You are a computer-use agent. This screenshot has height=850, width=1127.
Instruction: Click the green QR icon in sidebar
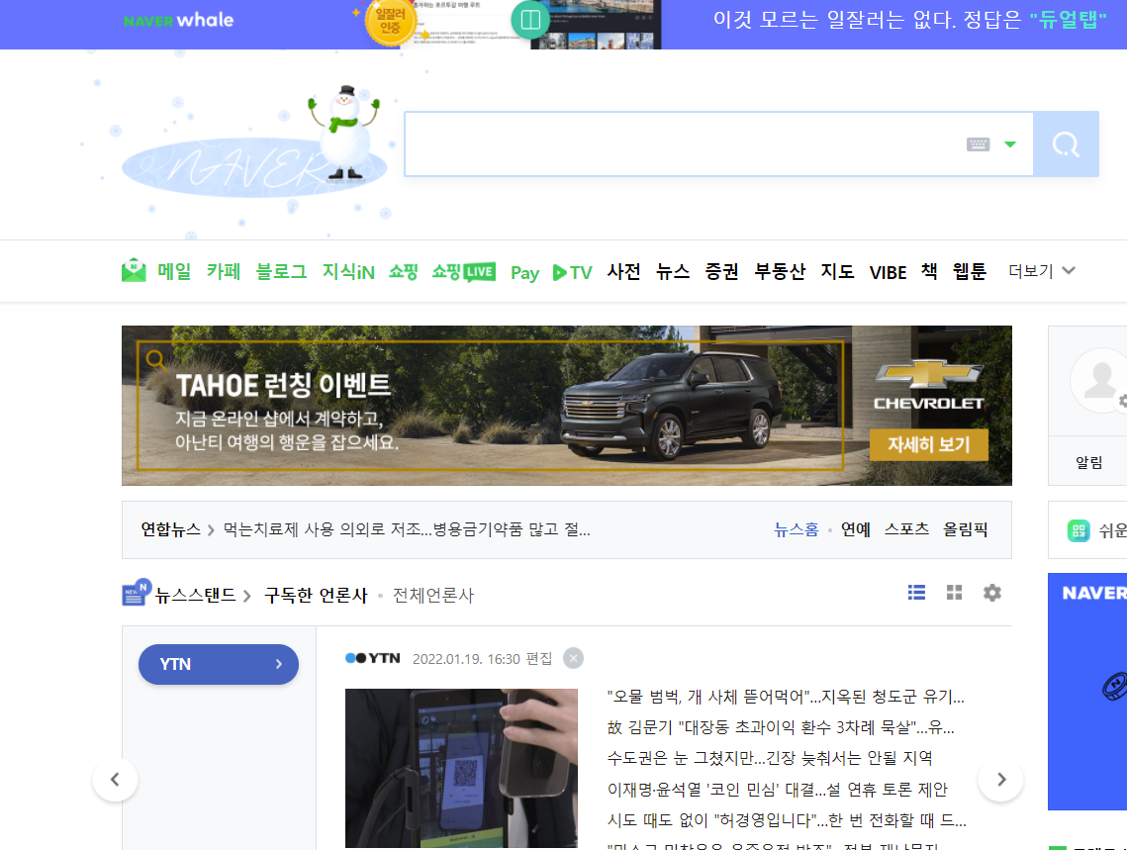pyautogui.click(x=1079, y=530)
